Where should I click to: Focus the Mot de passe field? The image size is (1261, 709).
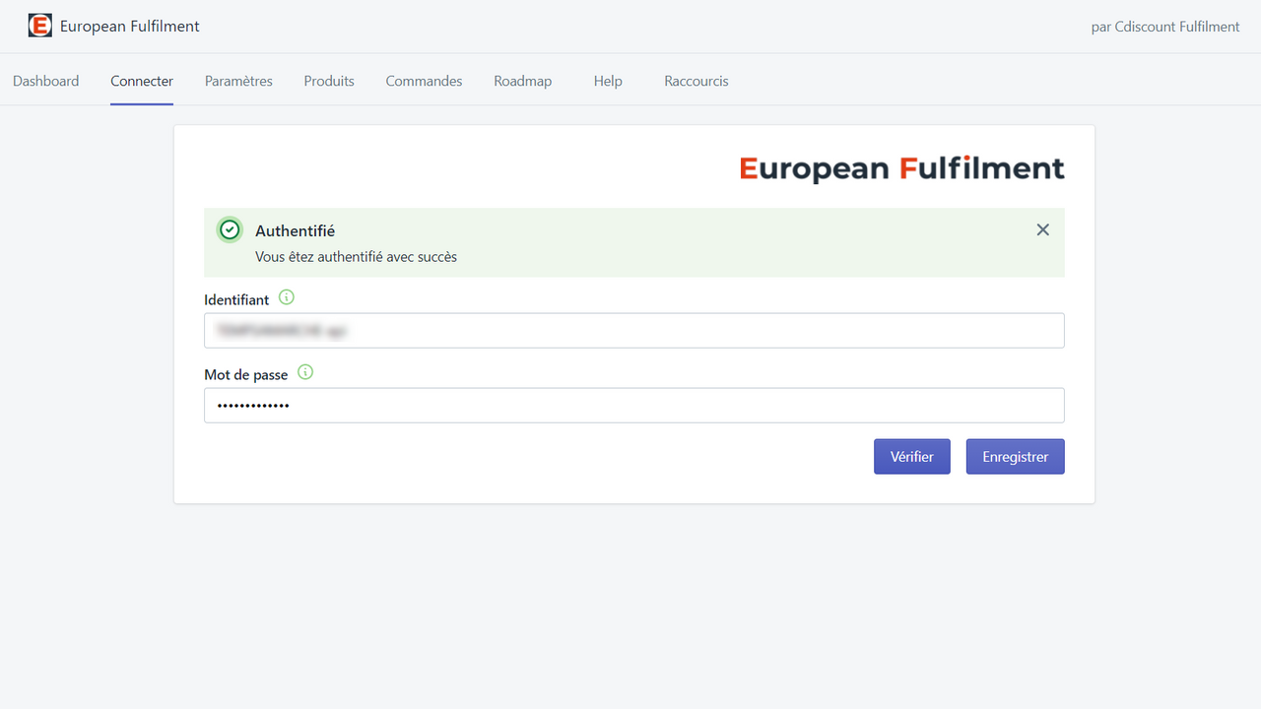point(634,405)
